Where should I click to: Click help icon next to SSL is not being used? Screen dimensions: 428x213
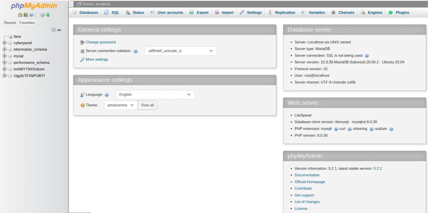click(367, 56)
